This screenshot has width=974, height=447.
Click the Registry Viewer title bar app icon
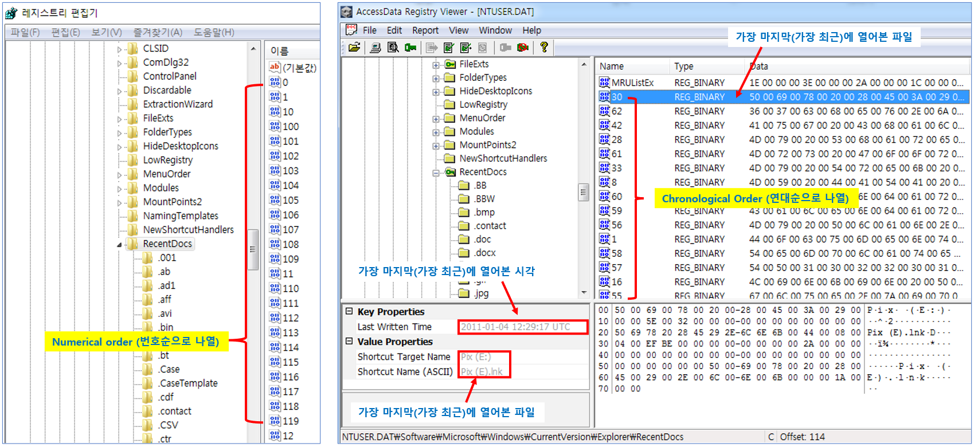click(x=346, y=11)
